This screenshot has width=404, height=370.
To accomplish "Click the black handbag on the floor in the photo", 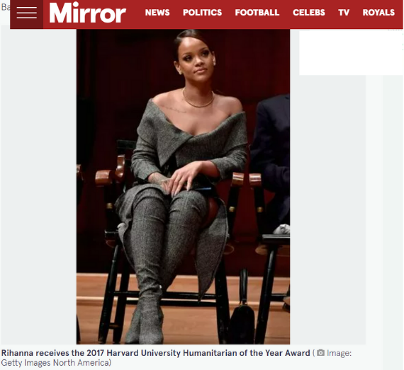I will click(x=242, y=323).
